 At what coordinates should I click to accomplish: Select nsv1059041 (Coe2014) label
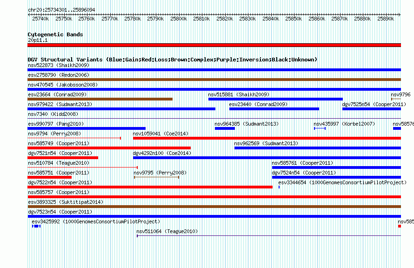(x=160, y=134)
